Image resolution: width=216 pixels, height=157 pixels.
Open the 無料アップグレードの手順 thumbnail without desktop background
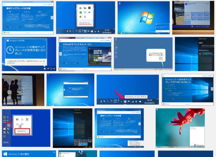28,18
